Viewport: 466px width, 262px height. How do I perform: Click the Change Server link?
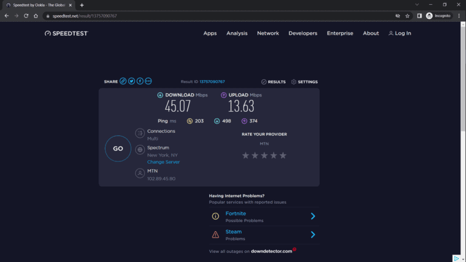click(163, 162)
